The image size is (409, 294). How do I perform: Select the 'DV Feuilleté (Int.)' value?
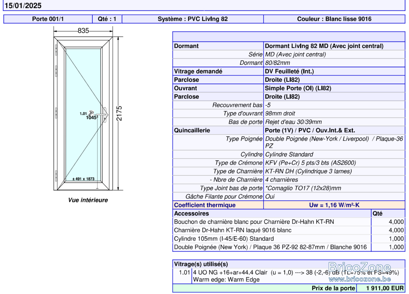click(289, 71)
